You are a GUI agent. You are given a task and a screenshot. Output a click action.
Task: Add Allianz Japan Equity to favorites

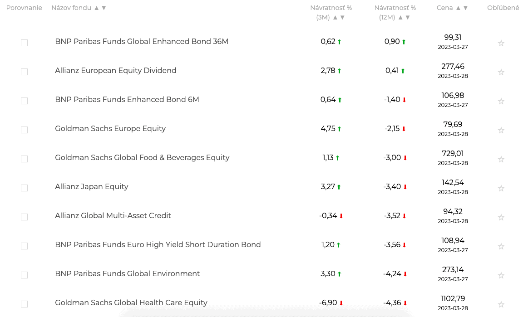[501, 189]
